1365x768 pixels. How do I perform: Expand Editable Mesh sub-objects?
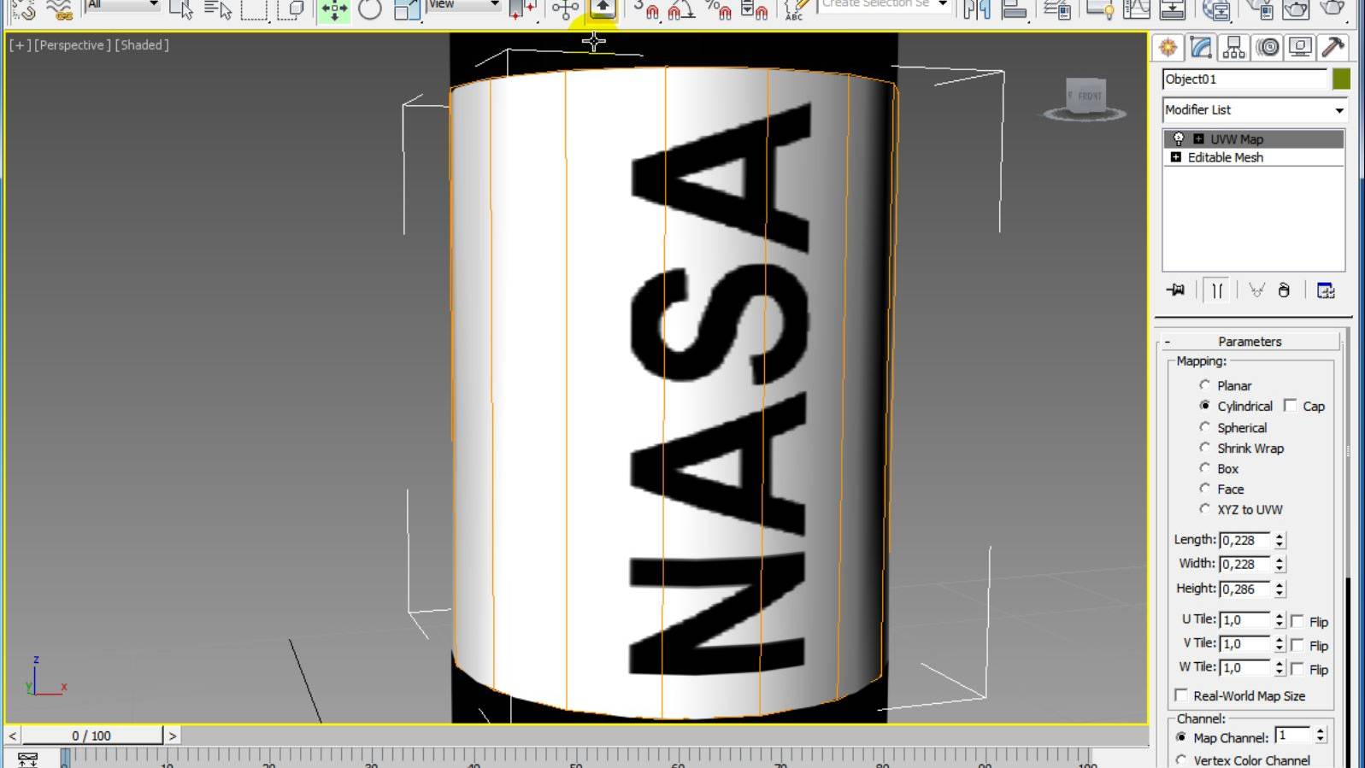(x=1176, y=158)
